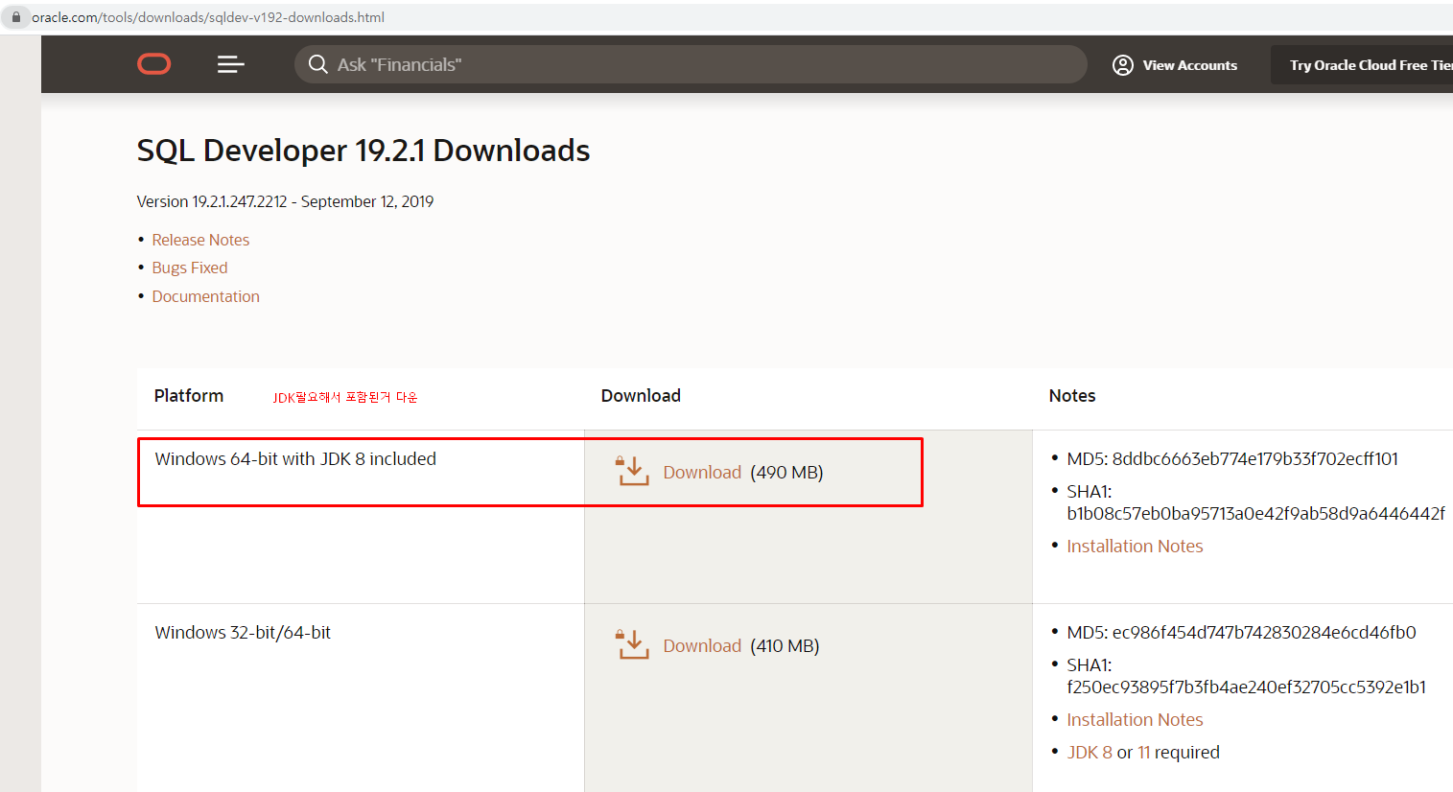Open the Documentation link
The width and height of the screenshot is (1453, 792).
coord(205,296)
